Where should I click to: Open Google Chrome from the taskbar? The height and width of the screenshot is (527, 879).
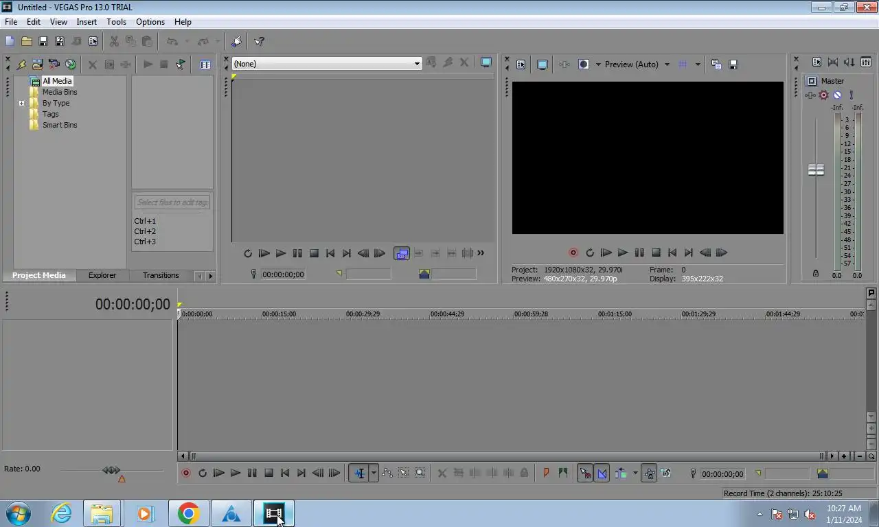pos(188,513)
